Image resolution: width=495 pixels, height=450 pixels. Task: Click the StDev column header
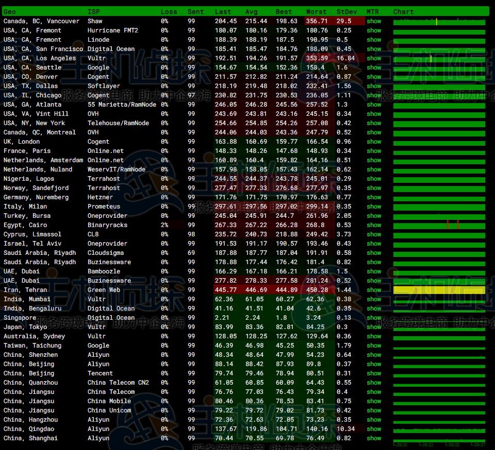coord(346,12)
